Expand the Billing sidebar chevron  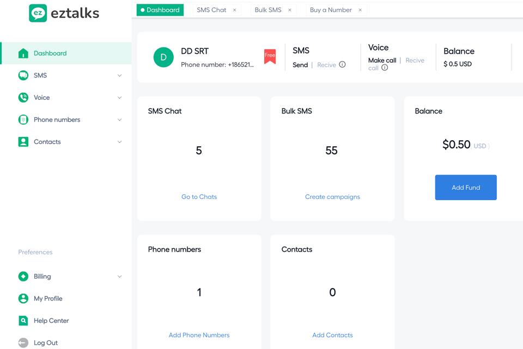(x=119, y=276)
